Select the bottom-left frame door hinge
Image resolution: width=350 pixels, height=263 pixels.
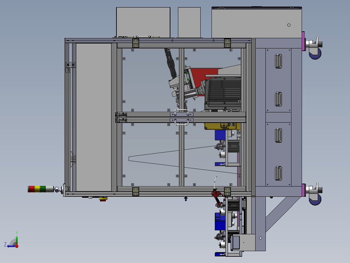(136, 191)
